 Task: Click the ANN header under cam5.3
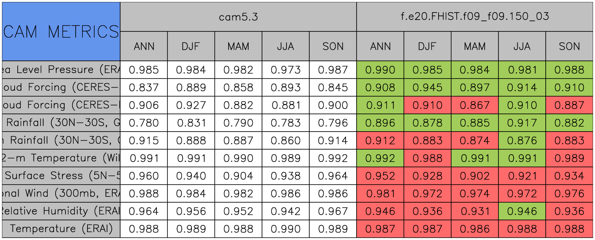144,46
